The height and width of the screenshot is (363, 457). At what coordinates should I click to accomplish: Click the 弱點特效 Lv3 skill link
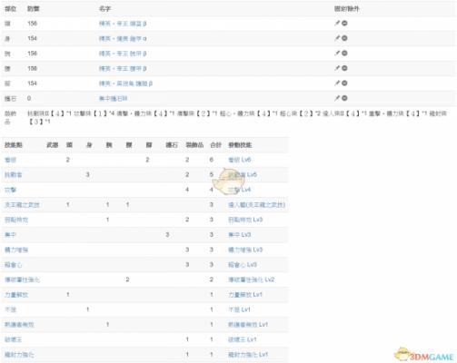[245, 220]
